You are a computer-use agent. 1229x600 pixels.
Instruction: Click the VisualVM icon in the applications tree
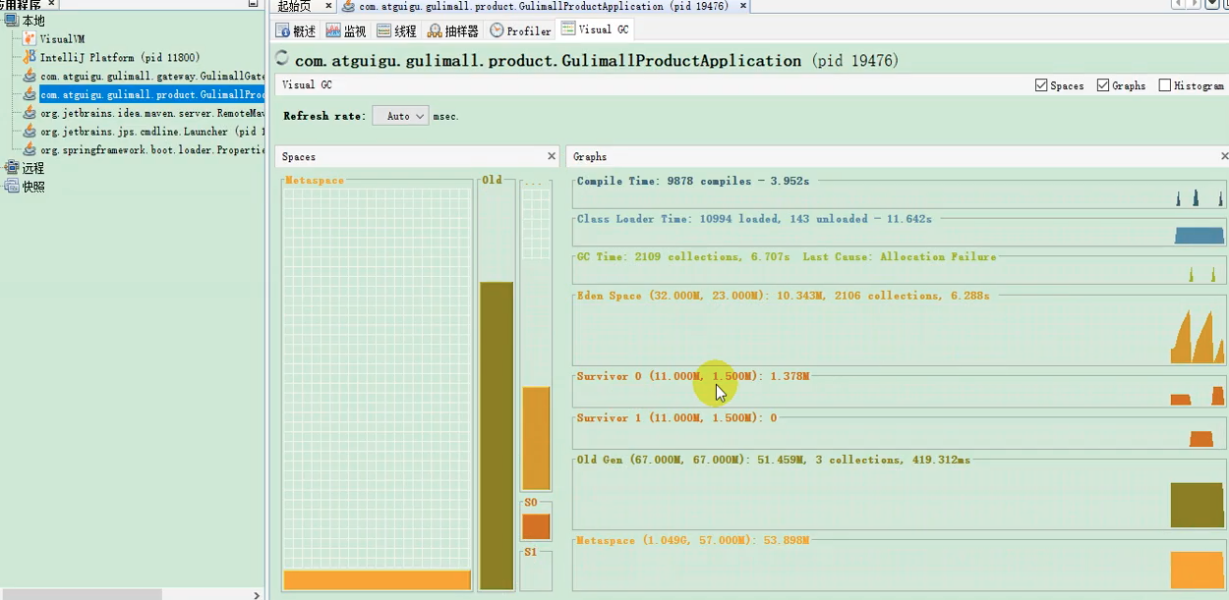[x=29, y=39]
